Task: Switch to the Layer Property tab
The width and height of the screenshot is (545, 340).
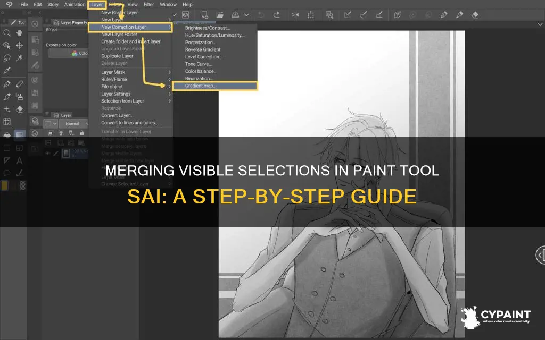Action: [71, 22]
